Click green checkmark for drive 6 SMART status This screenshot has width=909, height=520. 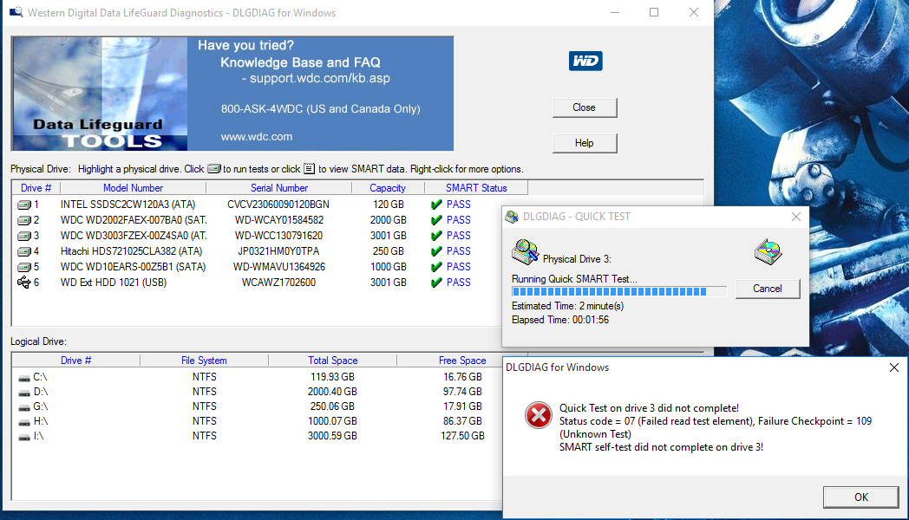[x=436, y=283]
